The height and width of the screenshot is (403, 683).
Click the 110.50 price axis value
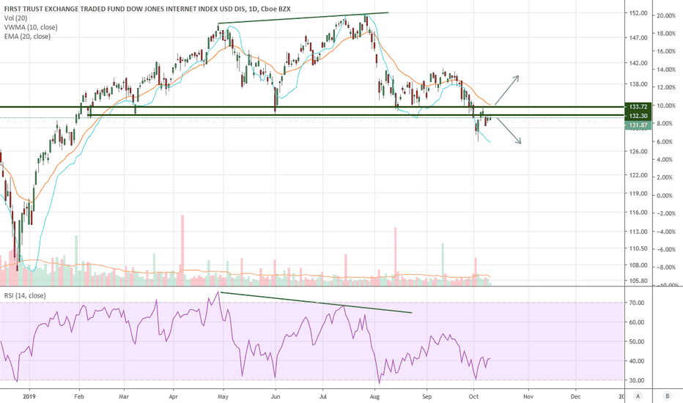[x=638, y=249]
